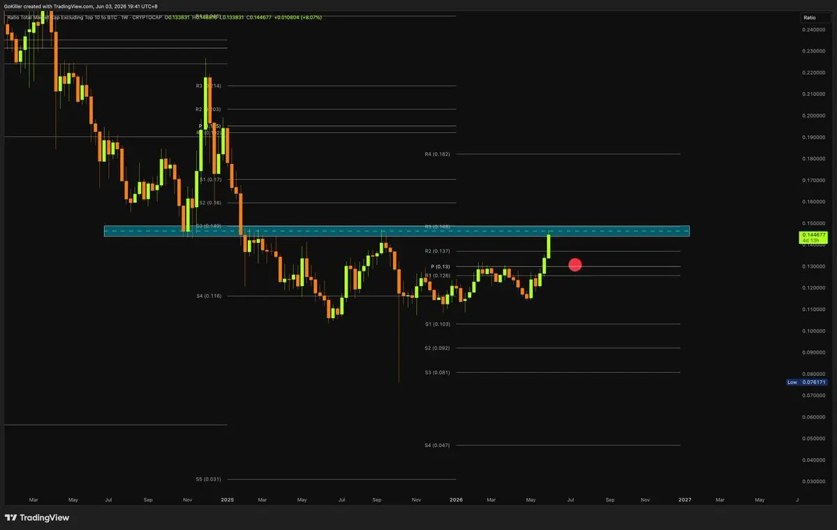The width and height of the screenshot is (837, 530).
Task: Click the 0.120000 price axis label
Action: (813, 288)
